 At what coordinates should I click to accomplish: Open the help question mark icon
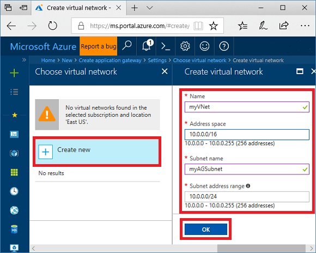[224, 46]
